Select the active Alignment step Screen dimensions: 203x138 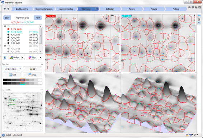click(x=86, y=9)
